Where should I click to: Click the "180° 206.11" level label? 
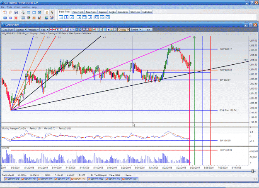pos(225,49)
